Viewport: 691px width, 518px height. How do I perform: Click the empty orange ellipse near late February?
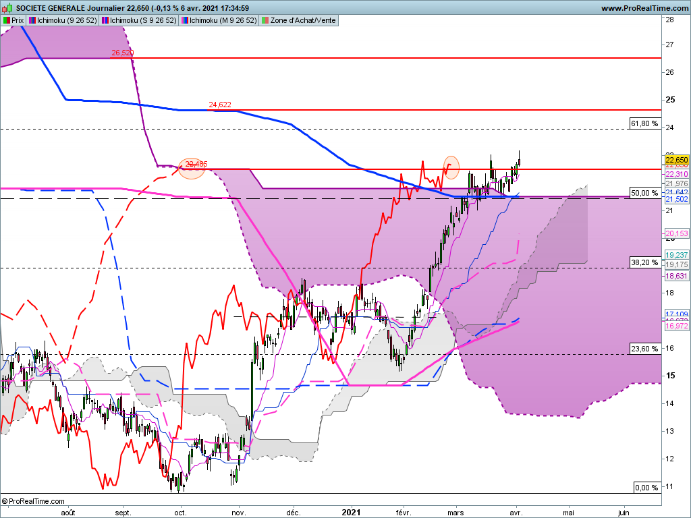pos(451,167)
